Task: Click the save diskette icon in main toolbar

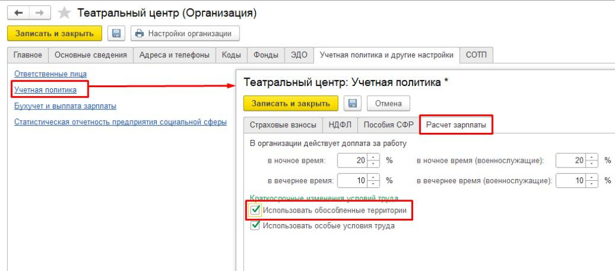Action: [x=117, y=33]
